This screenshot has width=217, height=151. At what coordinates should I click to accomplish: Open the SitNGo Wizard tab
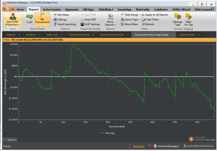[x=181, y=10]
